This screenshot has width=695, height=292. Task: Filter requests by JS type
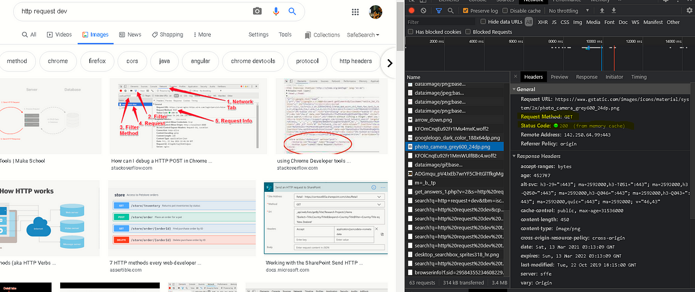[x=554, y=22]
